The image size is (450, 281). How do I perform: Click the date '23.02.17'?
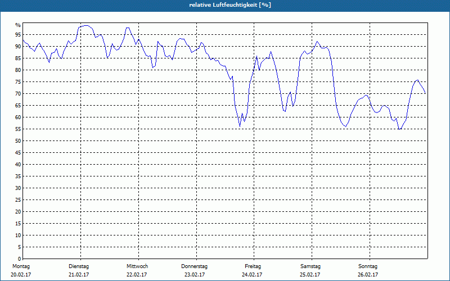(x=195, y=275)
